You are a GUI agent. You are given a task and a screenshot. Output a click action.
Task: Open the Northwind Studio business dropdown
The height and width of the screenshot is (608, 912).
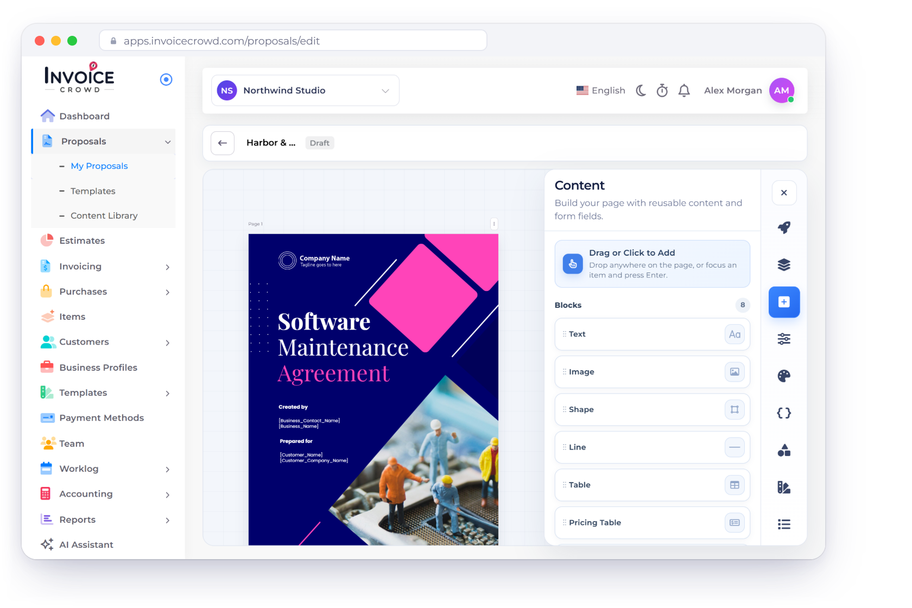(x=305, y=91)
